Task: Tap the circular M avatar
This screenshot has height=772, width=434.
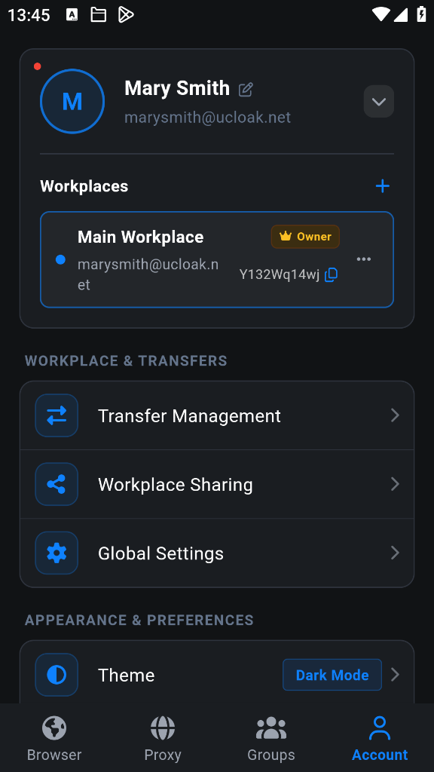Action: (72, 102)
